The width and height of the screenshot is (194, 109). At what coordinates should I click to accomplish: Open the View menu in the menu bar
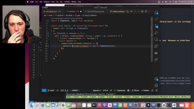point(53,2)
